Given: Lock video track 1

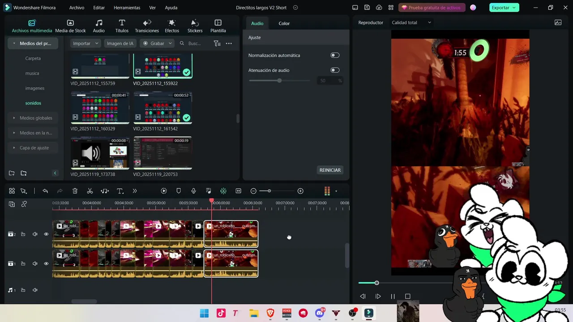Looking at the screenshot, I should tap(23, 263).
